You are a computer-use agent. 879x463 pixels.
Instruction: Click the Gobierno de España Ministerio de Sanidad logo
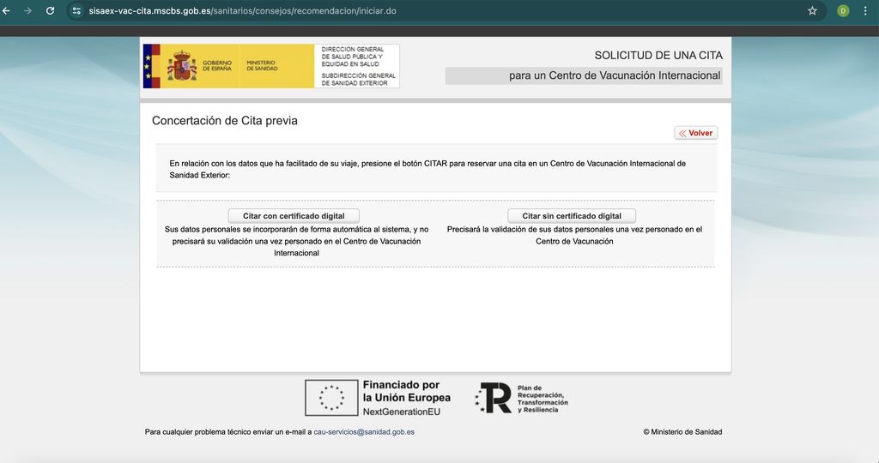pos(228,66)
